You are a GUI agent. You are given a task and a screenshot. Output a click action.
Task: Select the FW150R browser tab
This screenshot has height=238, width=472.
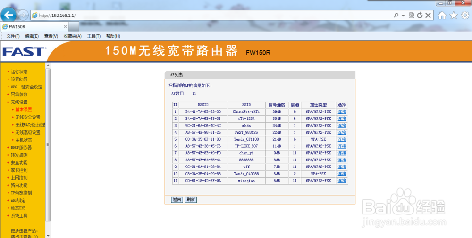(x=34, y=26)
